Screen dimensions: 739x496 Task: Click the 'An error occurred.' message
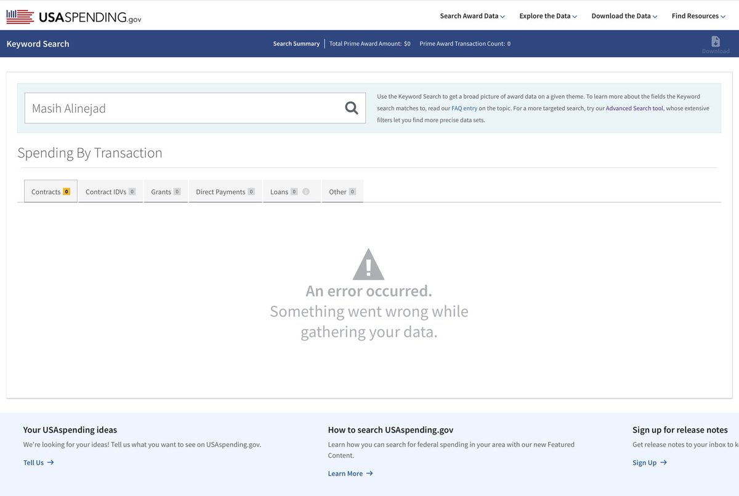[x=369, y=290]
